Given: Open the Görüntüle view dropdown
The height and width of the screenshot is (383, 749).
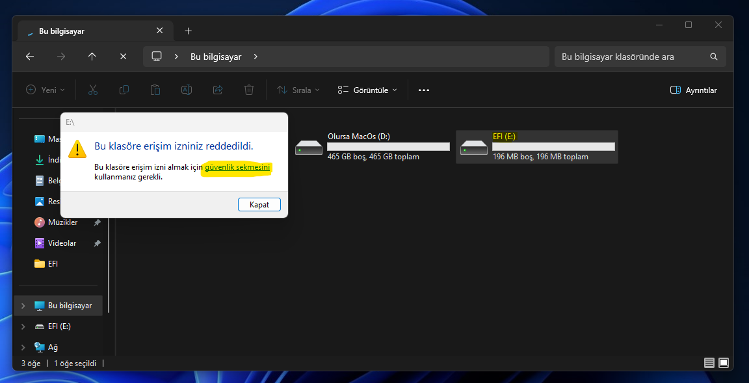Looking at the screenshot, I should click(367, 90).
